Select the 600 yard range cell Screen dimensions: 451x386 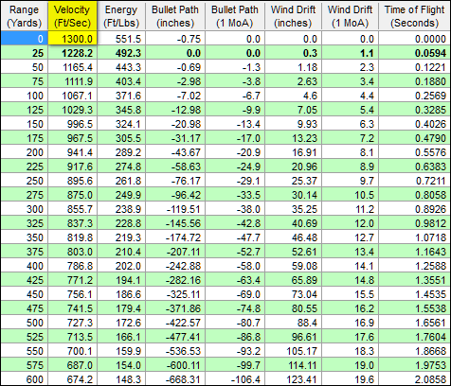point(24,379)
